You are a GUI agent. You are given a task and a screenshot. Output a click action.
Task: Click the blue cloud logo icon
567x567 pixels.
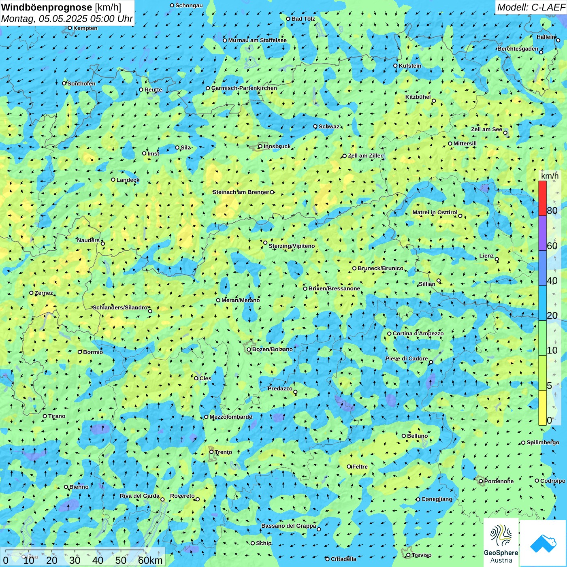543,543
